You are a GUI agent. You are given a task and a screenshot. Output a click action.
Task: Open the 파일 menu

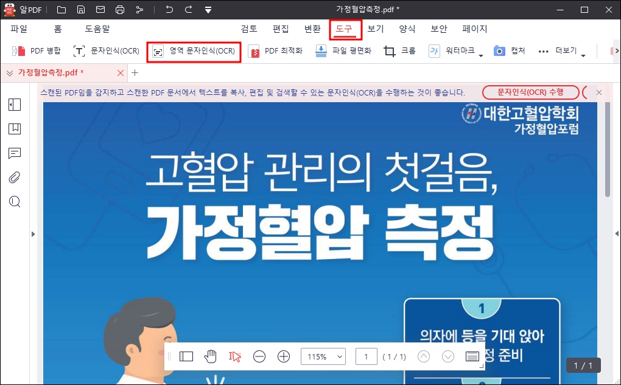(19, 29)
